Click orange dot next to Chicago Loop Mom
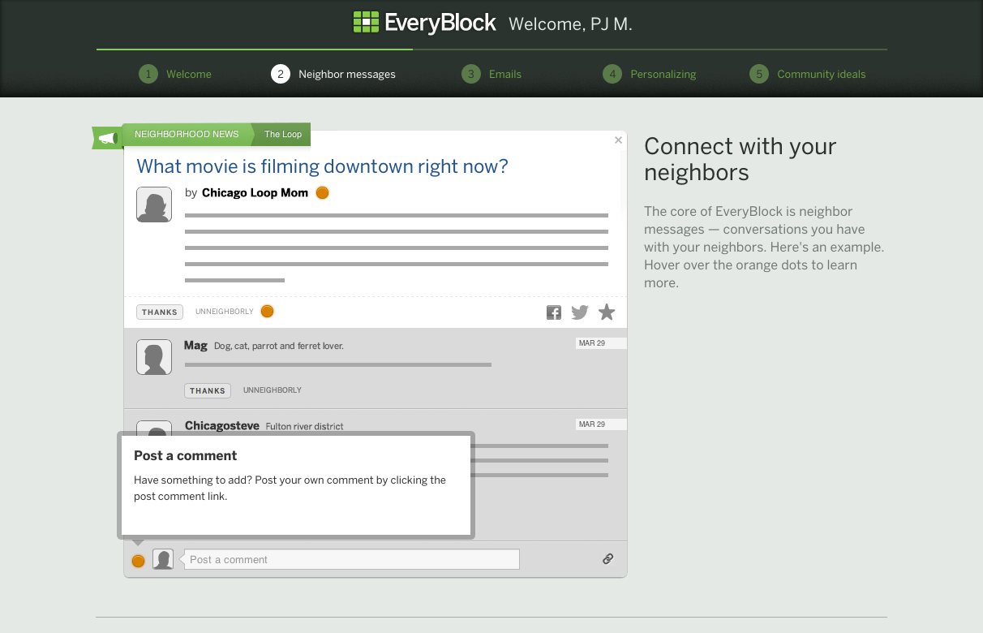Image resolution: width=983 pixels, height=633 pixels. point(322,193)
